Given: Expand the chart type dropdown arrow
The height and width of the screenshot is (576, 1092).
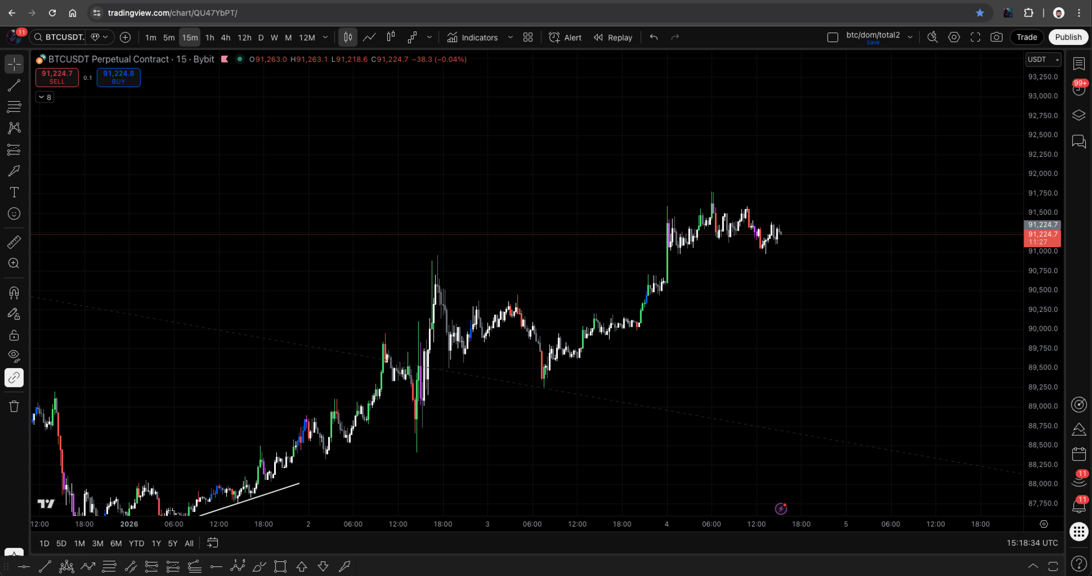Looking at the screenshot, I should pyautogui.click(x=429, y=37).
